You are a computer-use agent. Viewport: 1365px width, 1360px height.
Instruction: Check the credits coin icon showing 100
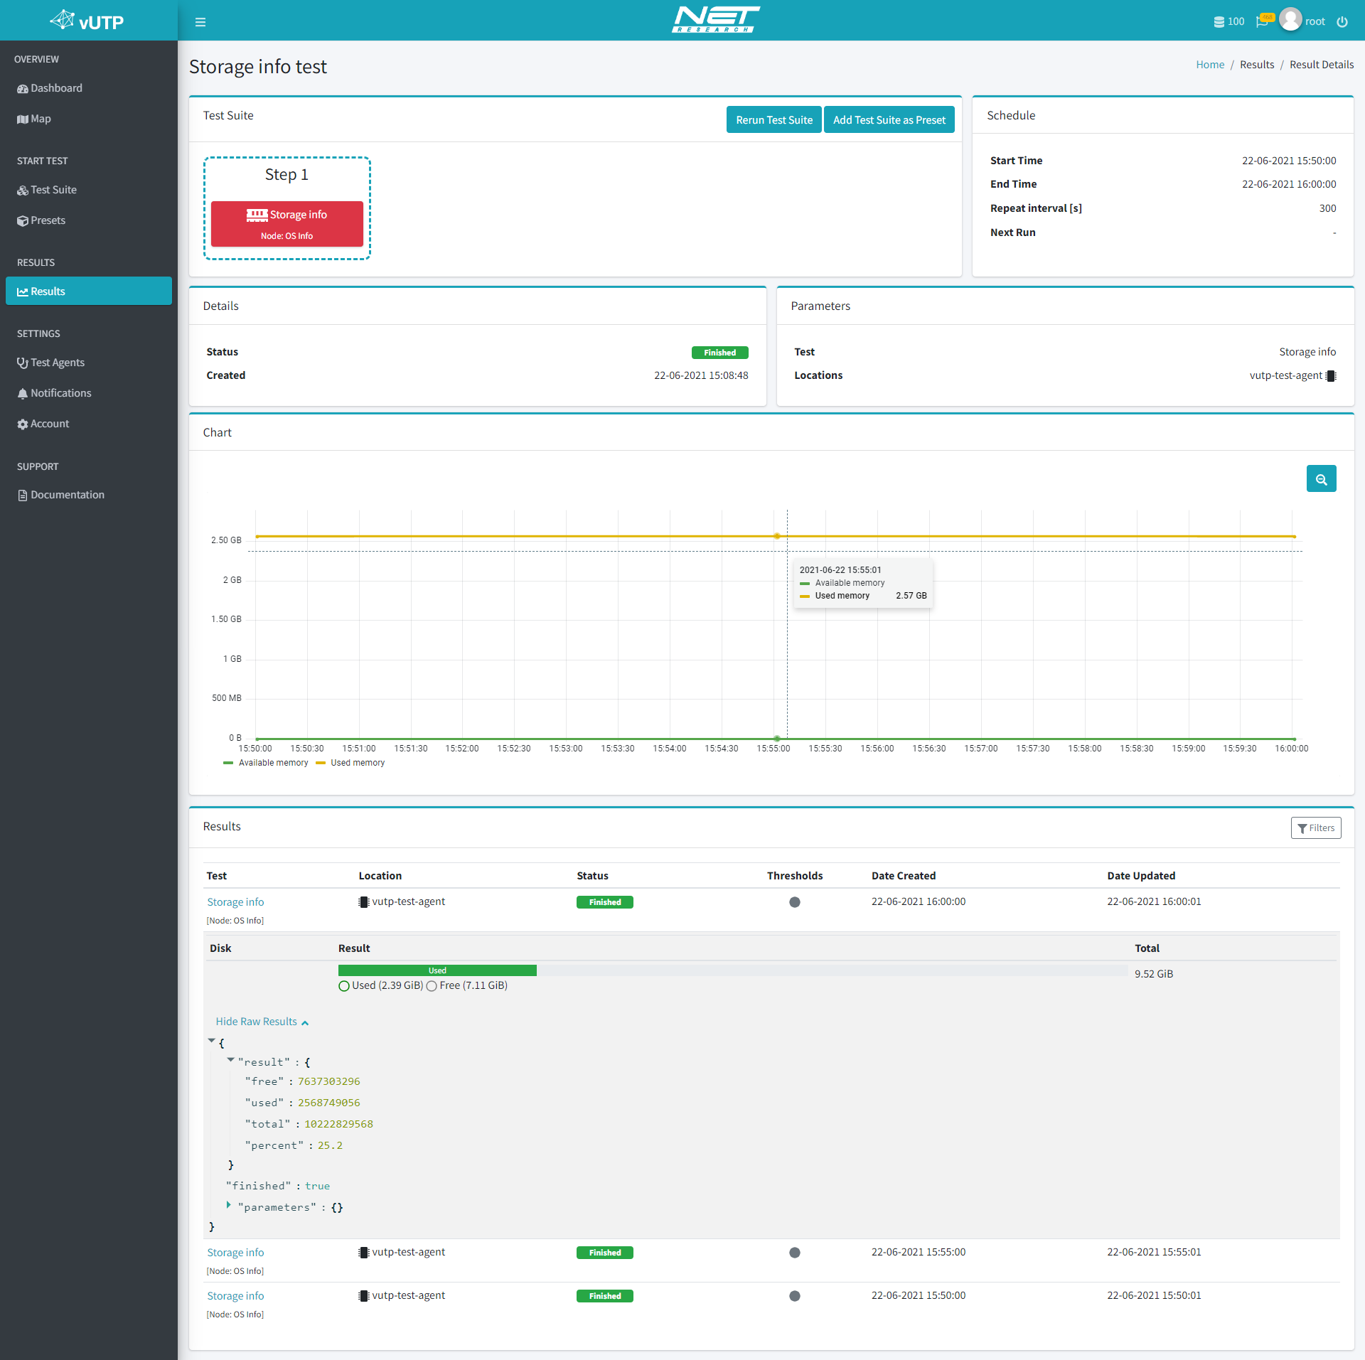click(x=1229, y=22)
